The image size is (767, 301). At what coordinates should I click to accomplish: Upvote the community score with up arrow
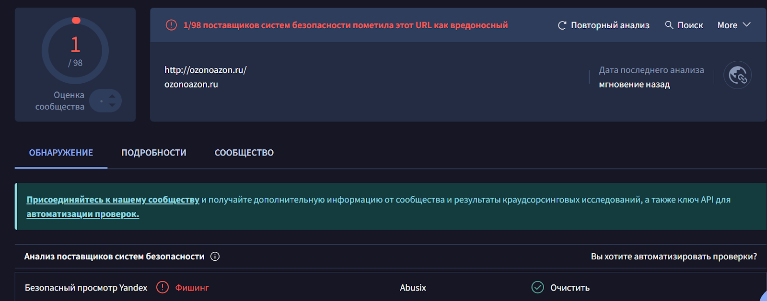click(112, 96)
